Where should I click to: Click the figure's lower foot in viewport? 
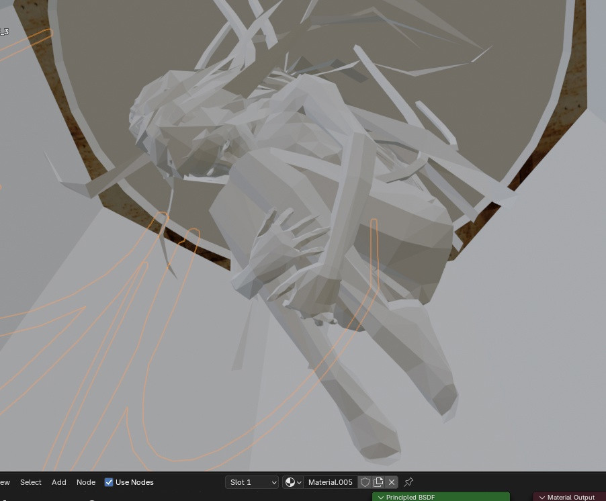coord(375,443)
